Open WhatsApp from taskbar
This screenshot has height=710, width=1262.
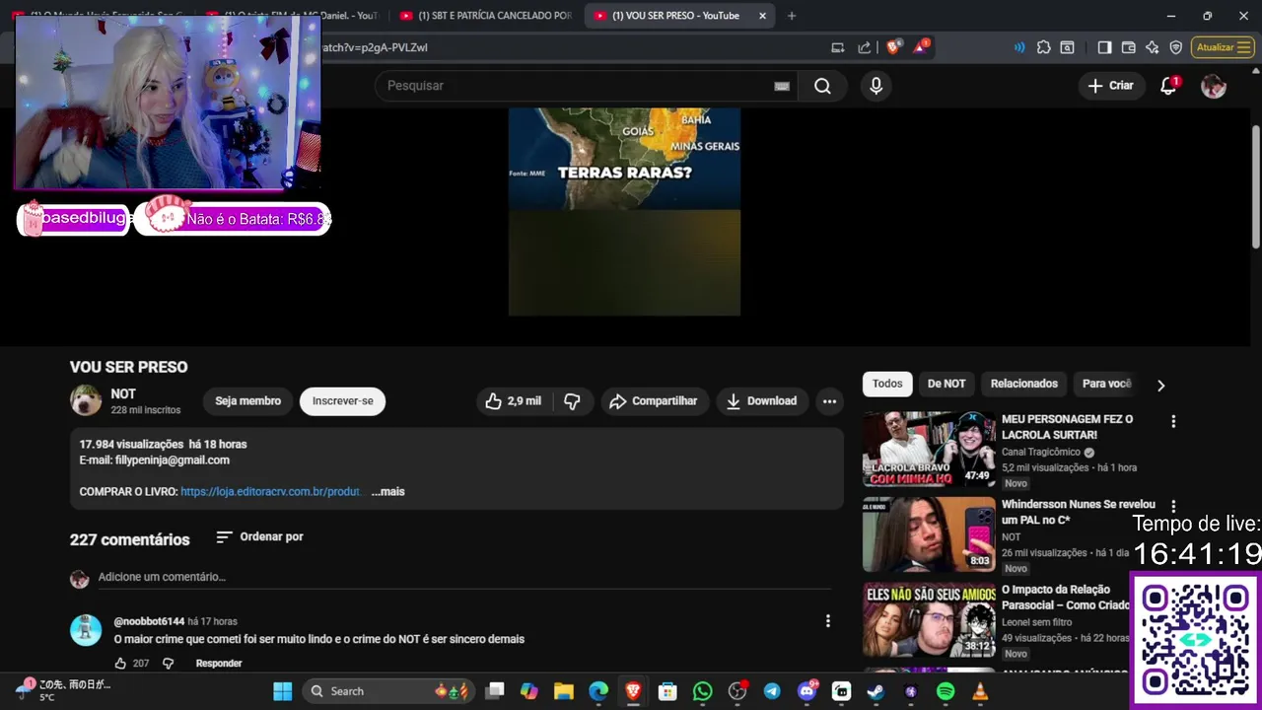click(702, 691)
